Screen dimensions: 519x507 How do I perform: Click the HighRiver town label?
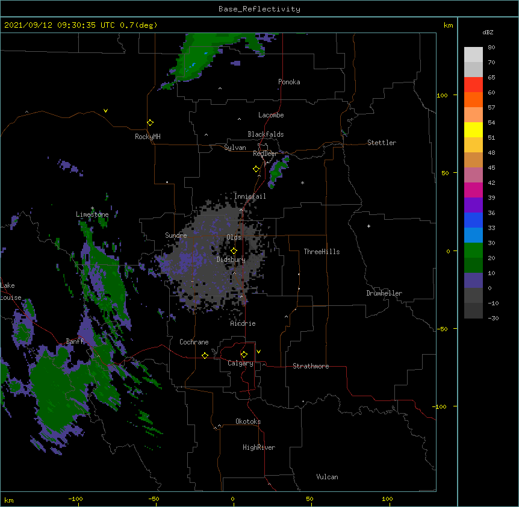click(x=259, y=447)
